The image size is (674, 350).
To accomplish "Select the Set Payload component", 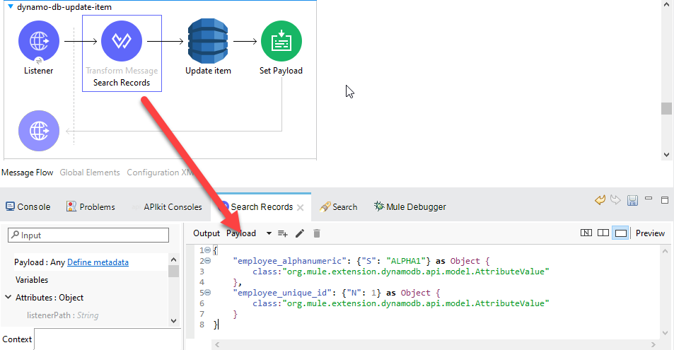I will [x=281, y=42].
